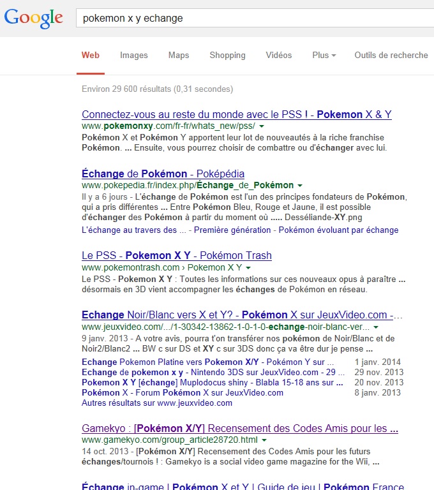Image resolution: width=434 pixels, height=490 pixels.
Task: Click the URL www.pokemonxy.com/fr-fr/whats_new/pss/
Action: (x=168, y=126)
